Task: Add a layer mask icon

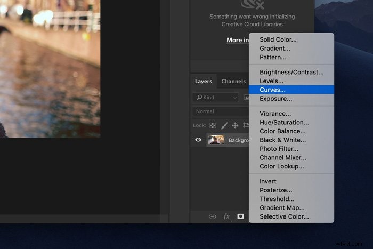Action: 240,216
